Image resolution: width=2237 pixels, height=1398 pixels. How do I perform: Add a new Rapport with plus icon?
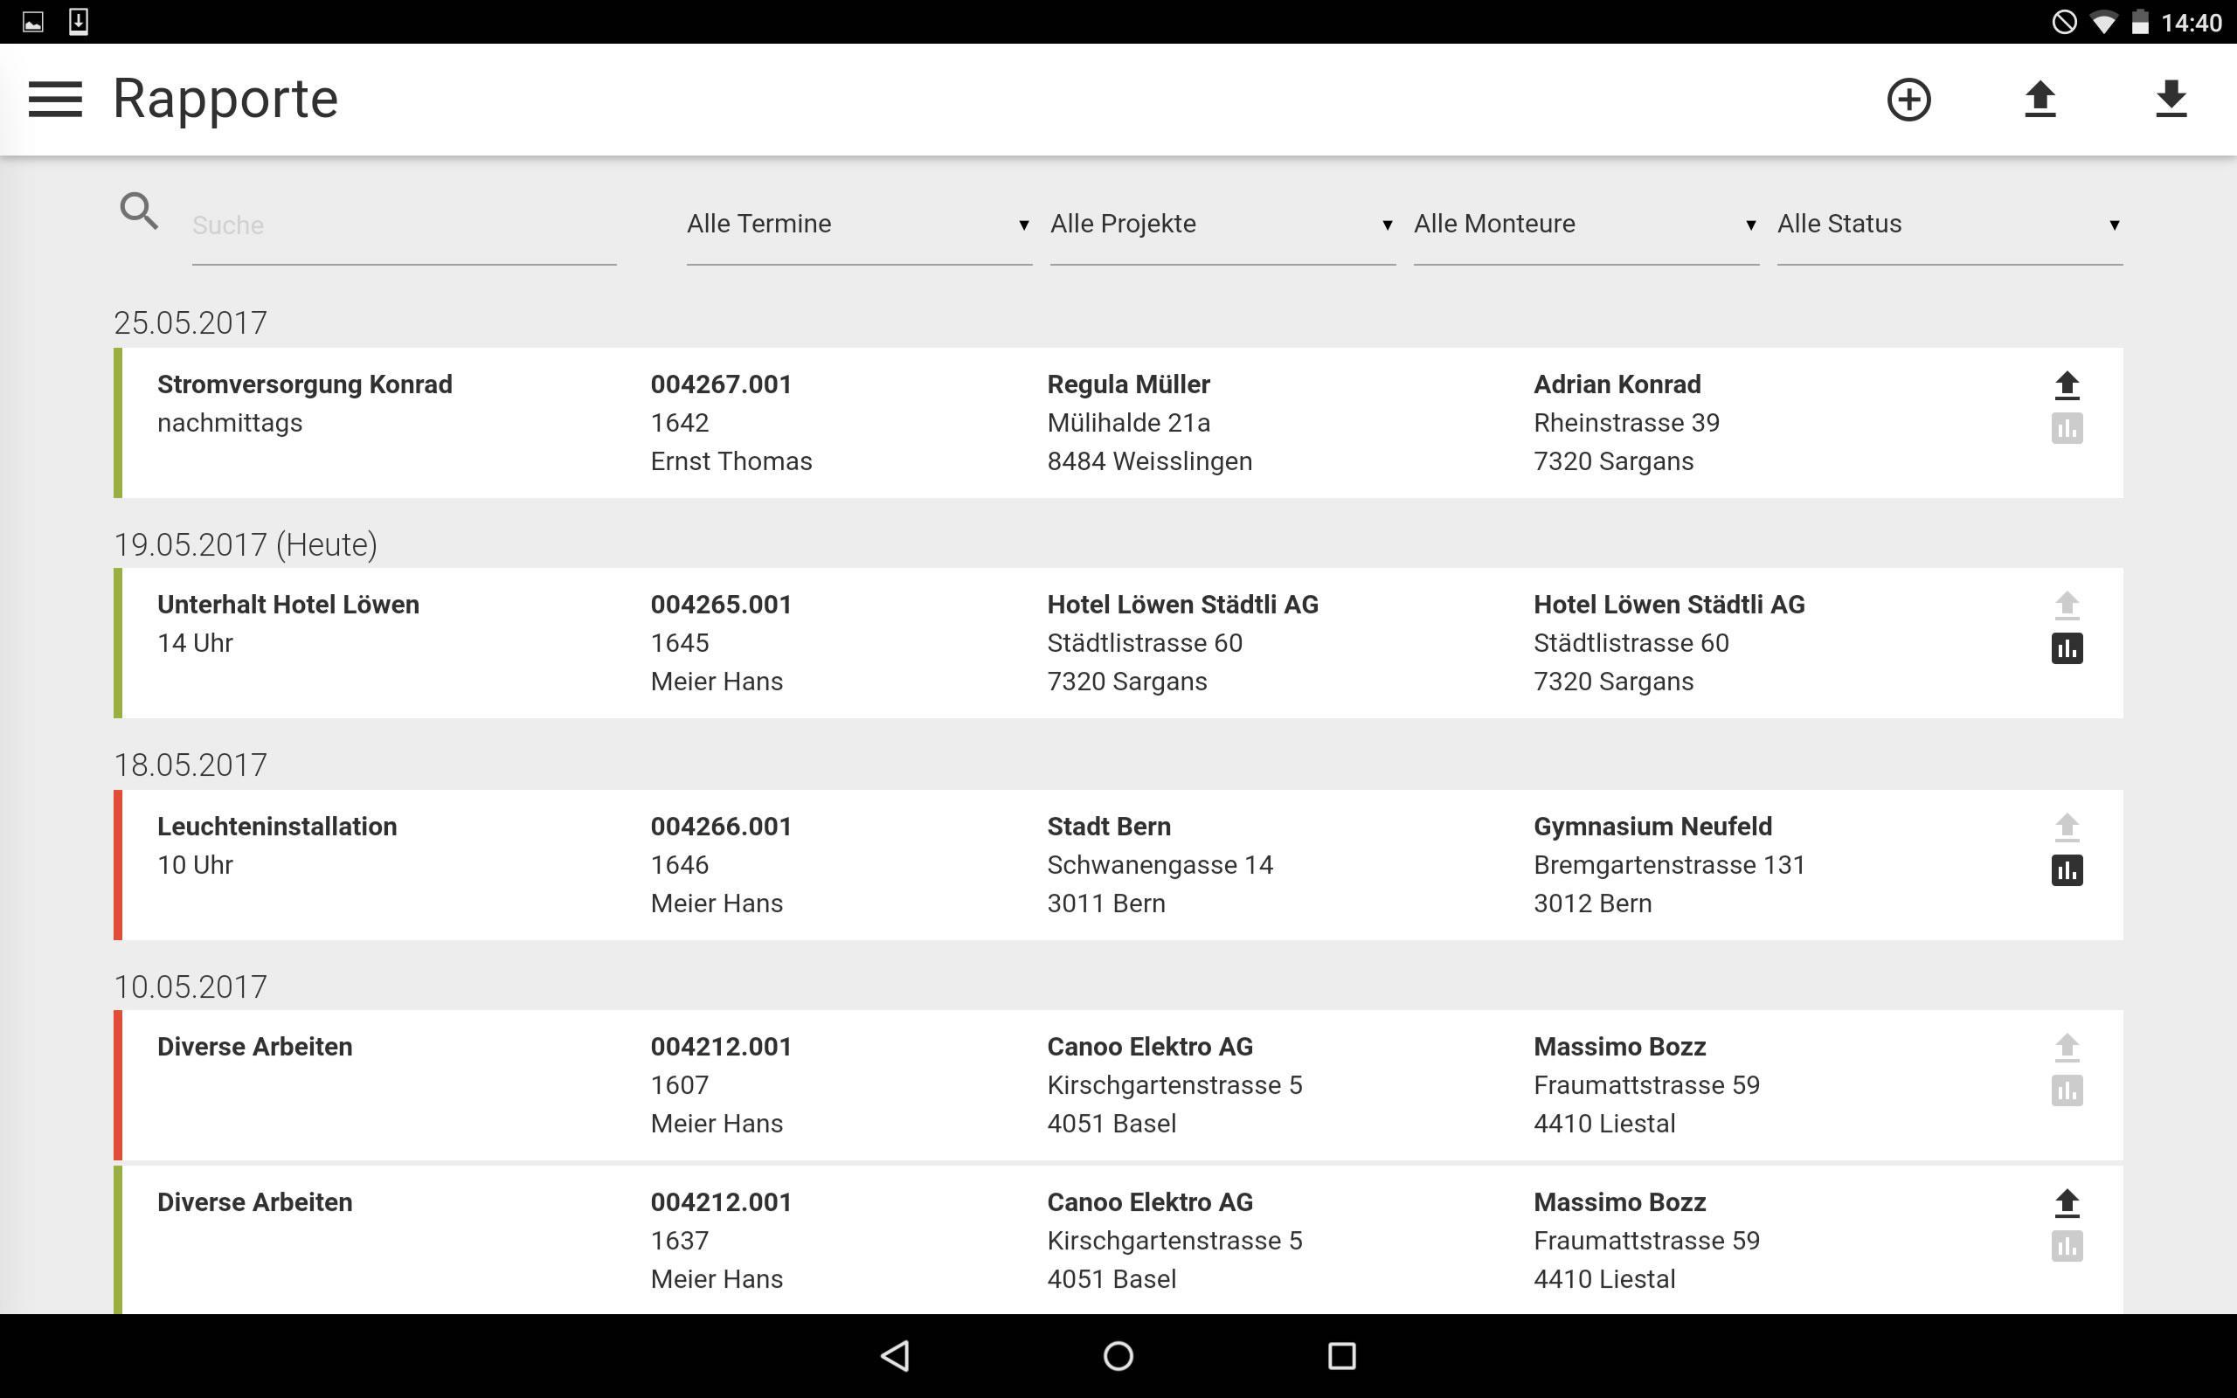point(1908,99)
